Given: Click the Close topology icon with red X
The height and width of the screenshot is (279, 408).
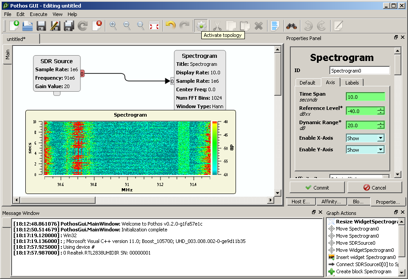Looking at the screenshot, I should 96,25.
